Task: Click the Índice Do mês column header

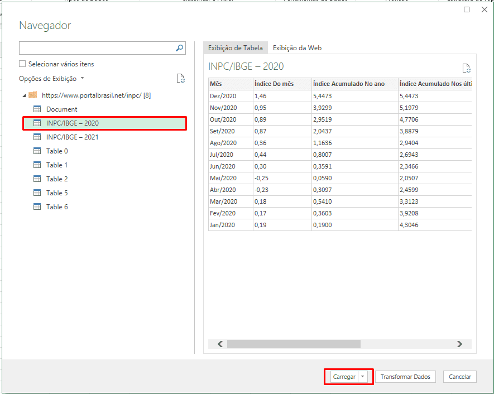Action: click(x=282, y=84)
